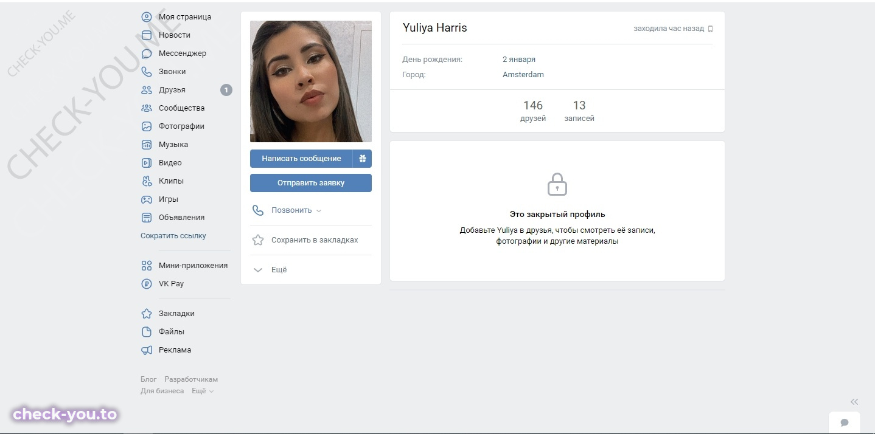
Task: Click the Файлы document icon
Action: coord(147,332)
